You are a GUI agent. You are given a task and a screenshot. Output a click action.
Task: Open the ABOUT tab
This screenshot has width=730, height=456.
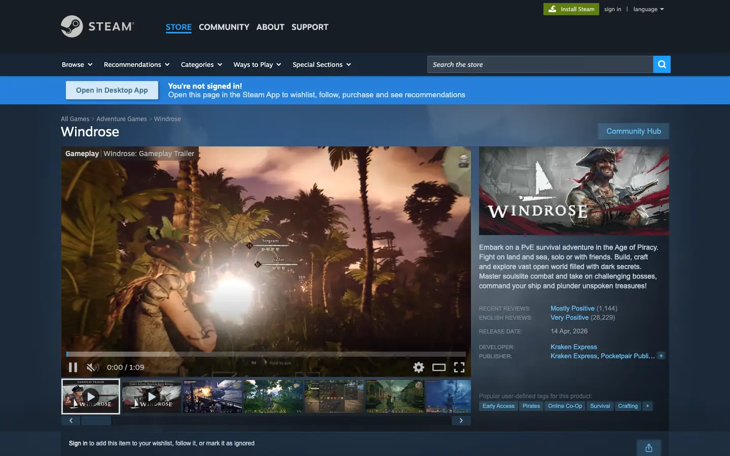click(x=270, y=27)
